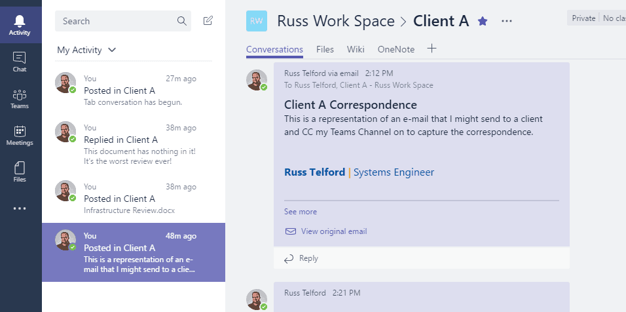Viewport: 626px width, 312px height.
Task: Toggle the favorite star for Client A
Action: coord(483,21)
